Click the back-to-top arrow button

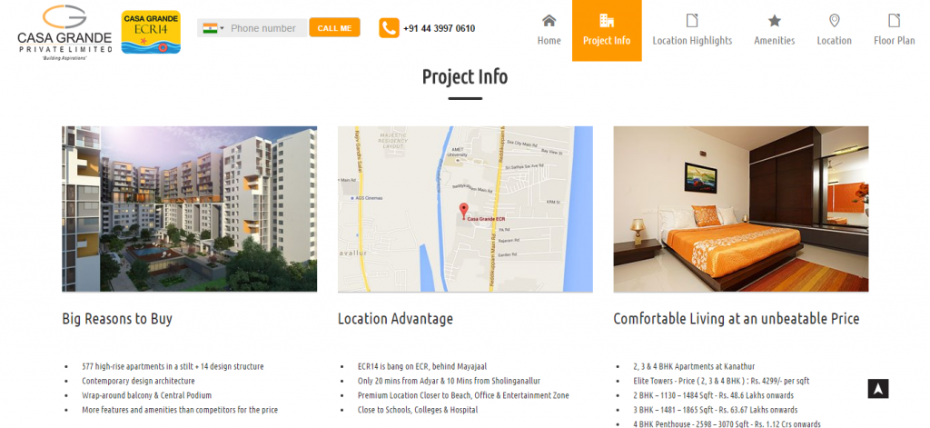[x=878, y=389]
